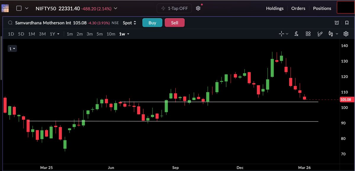Tick the checkbox next to NIFTY50
This screenshot has height=171, width=355.
click(x=19, y=8)
